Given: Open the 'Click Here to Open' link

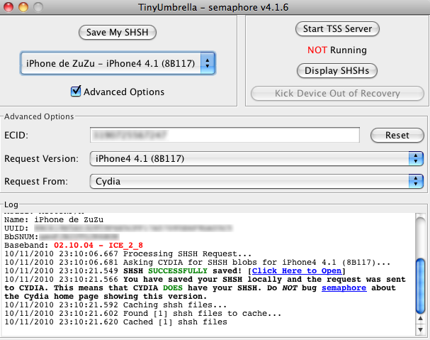Looking at the screenshot, I should click(297, 270).
